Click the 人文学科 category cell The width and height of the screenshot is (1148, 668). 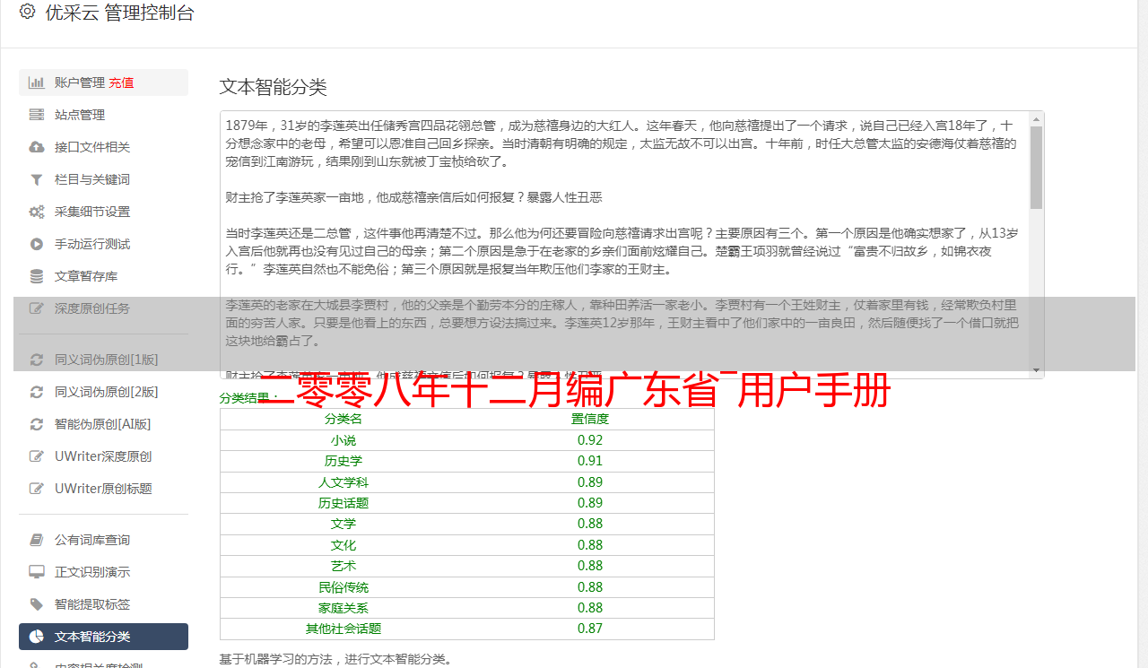coord(344,482)
